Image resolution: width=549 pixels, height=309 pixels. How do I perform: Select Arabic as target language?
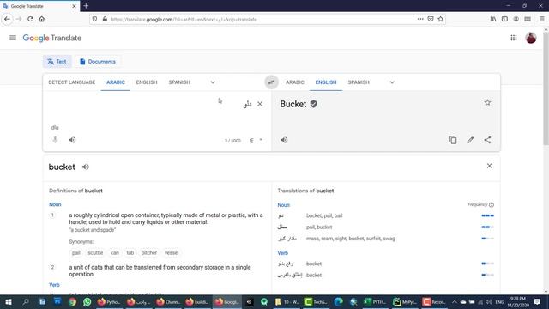[295, 82]
